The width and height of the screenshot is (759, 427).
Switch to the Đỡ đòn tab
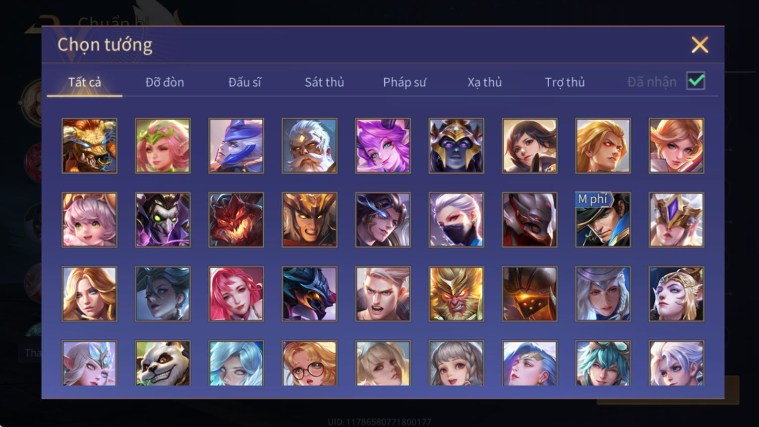point(165,82)
